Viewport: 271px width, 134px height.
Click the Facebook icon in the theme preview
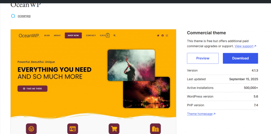pos(162,36)
